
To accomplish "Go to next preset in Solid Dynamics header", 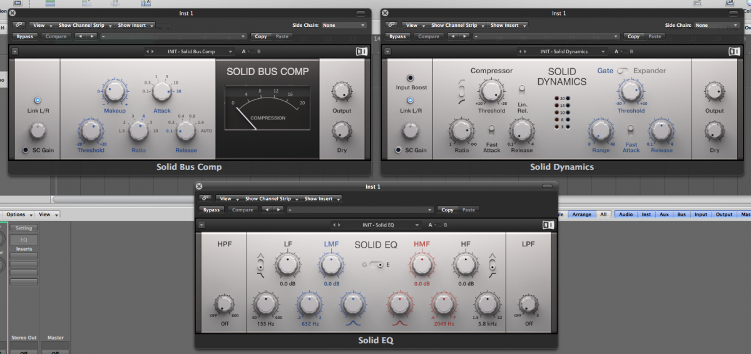I will tap(525, 51).
